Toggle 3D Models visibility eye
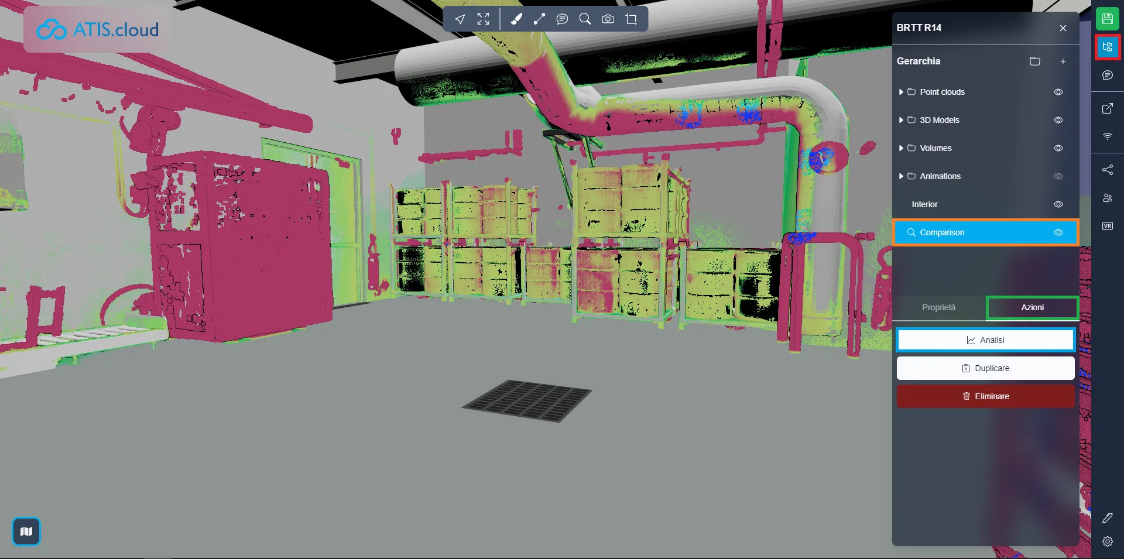Image resolution: width=1124 pixels, height=559 pixels. (x=1058, y=120)
